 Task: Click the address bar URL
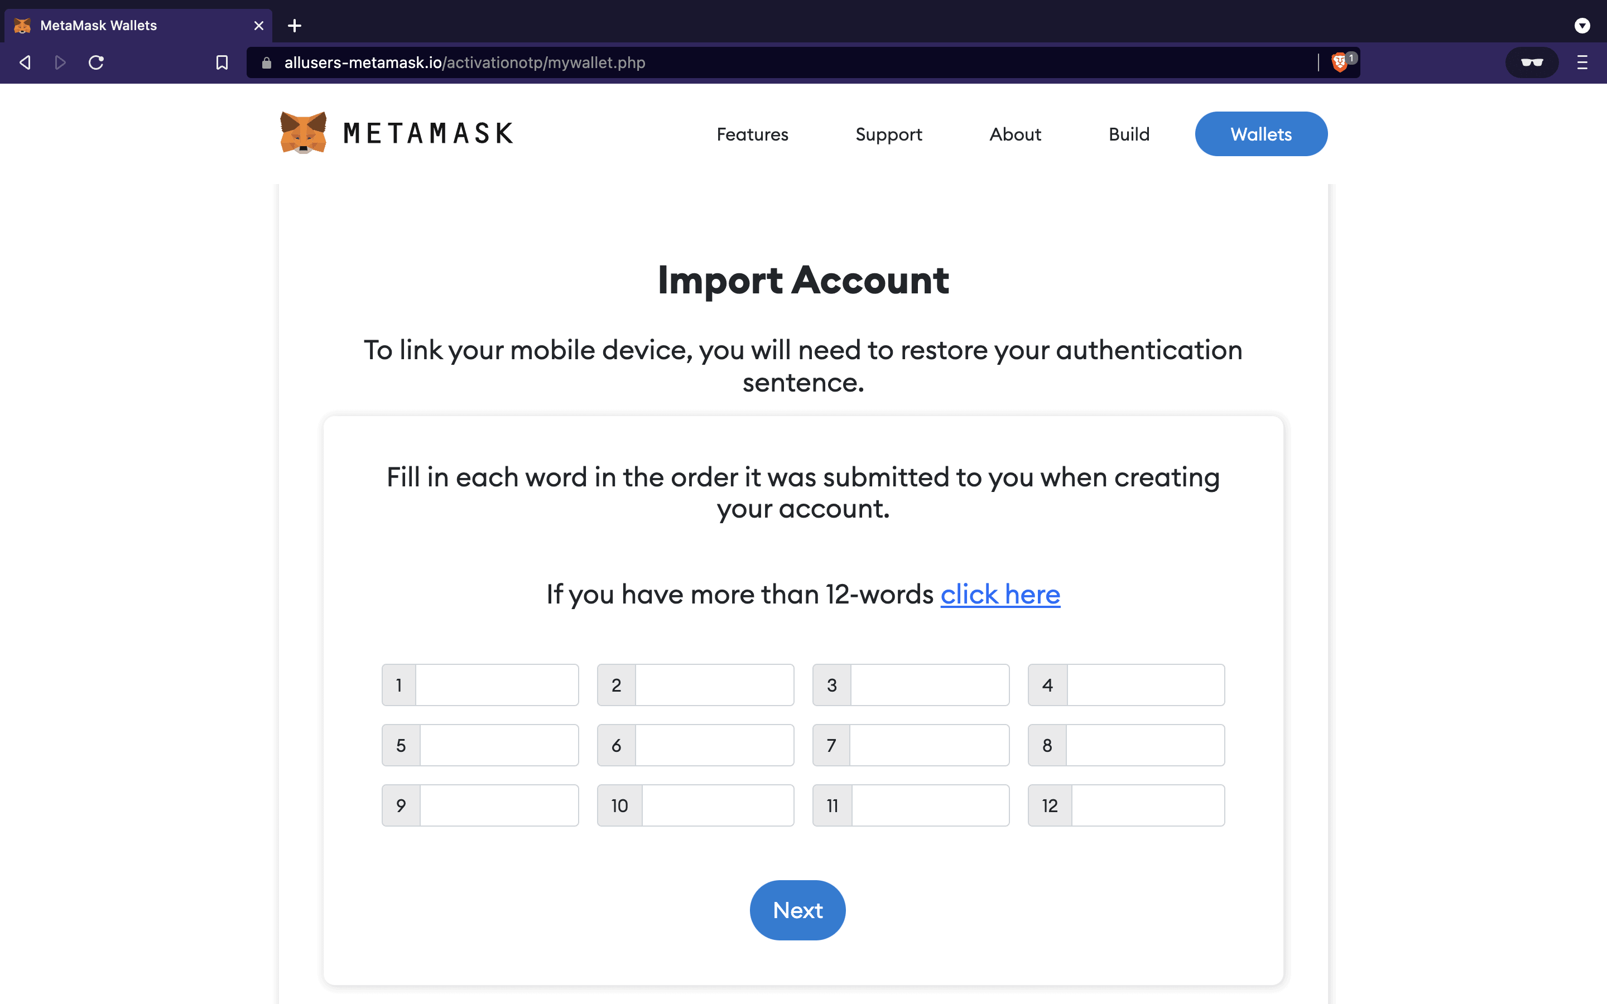(x=465, y=62)
